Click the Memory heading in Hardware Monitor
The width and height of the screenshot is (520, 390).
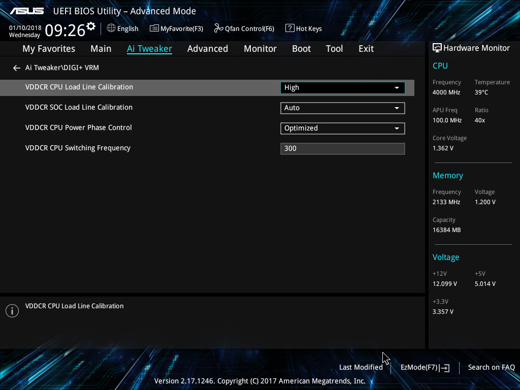pyautogui.click(x=448, y=175)
